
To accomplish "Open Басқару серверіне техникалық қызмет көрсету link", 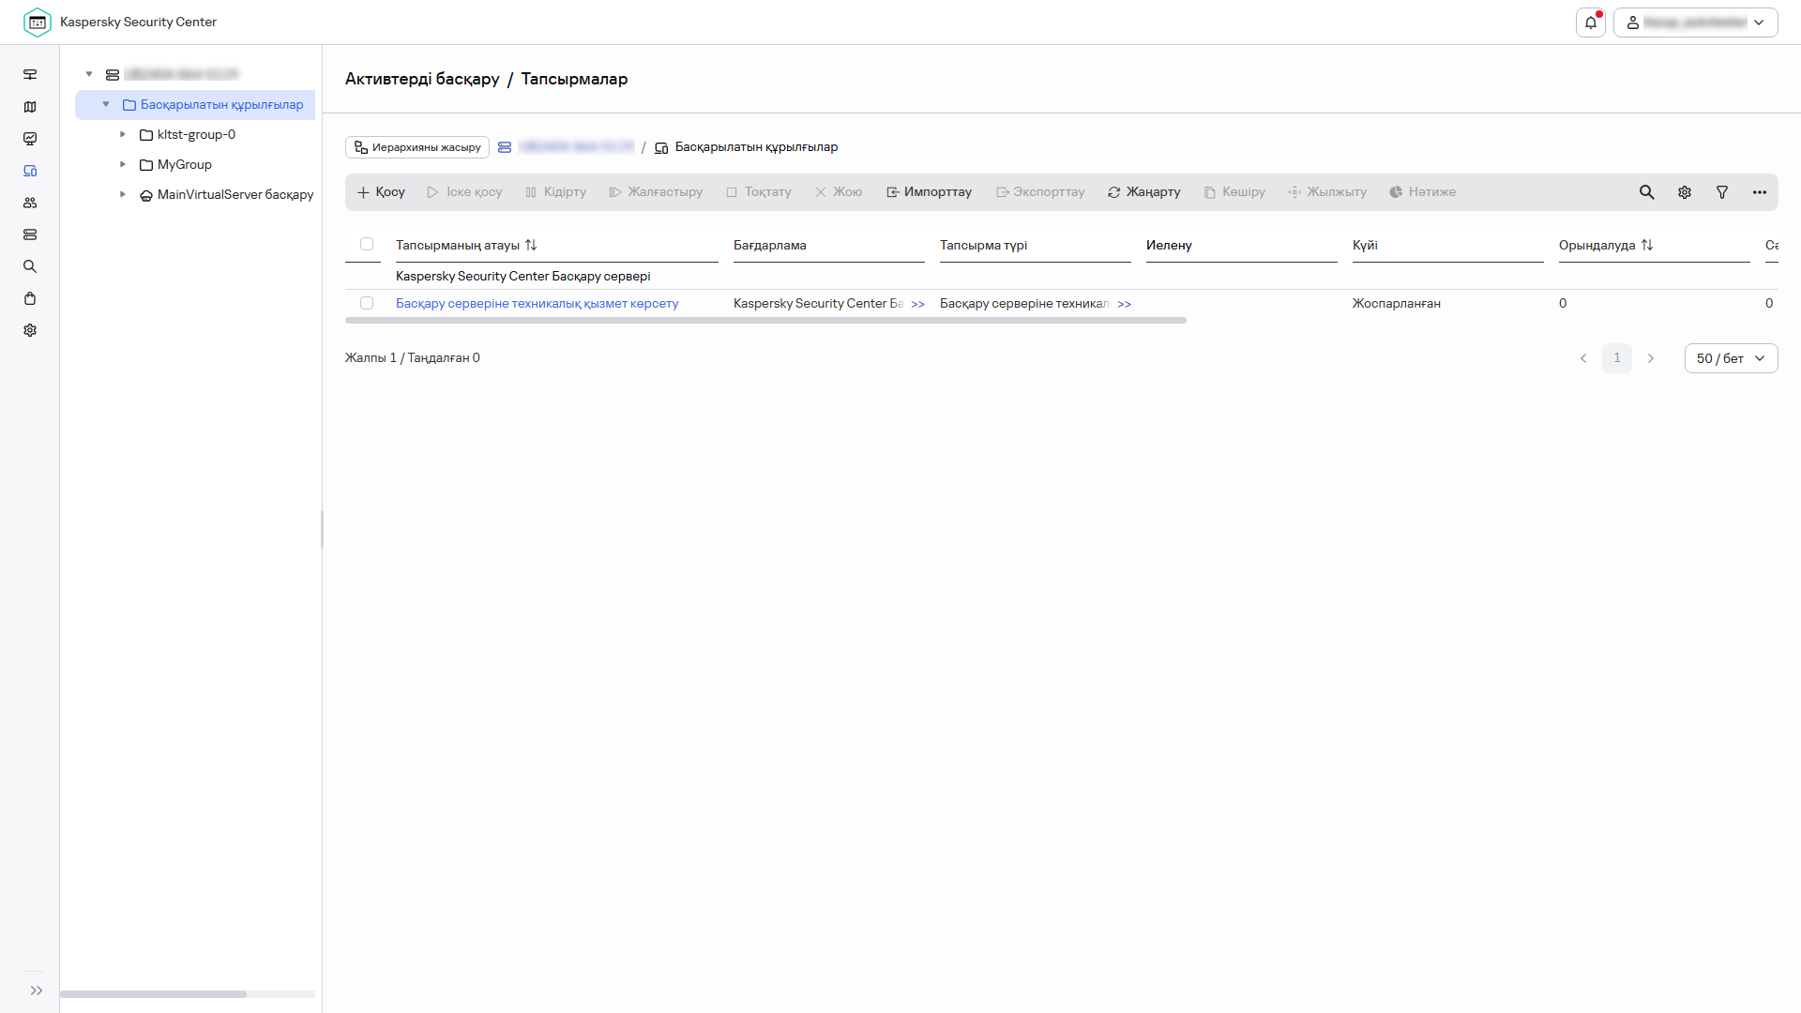I will pyautogui.click(x=537, y=303).
